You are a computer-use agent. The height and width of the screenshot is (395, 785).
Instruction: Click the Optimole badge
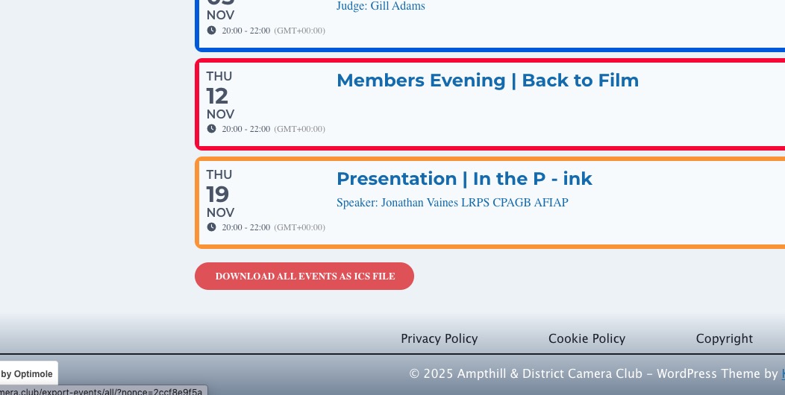(27, 373)
